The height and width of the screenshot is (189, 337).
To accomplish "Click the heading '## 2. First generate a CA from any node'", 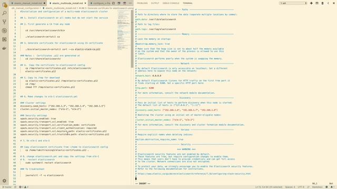I will [x=45, y=24].
